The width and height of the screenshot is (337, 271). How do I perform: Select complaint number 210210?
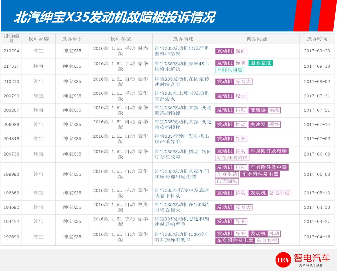coord(11,82)
